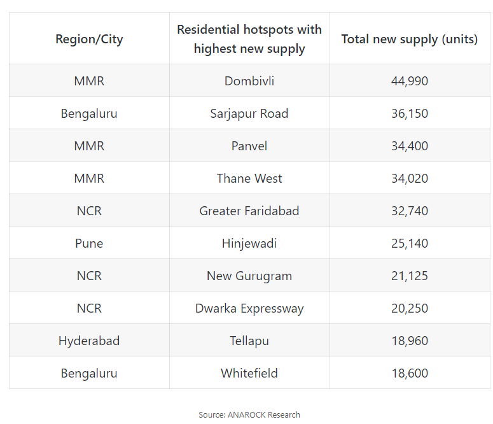493x424 pixels.
Task: Click the Whitefield hotspot cell
Action: point(249,373)
